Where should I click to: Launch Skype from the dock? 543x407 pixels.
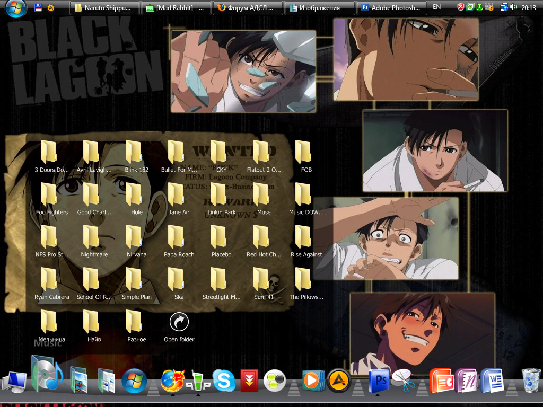click(224, 381)
